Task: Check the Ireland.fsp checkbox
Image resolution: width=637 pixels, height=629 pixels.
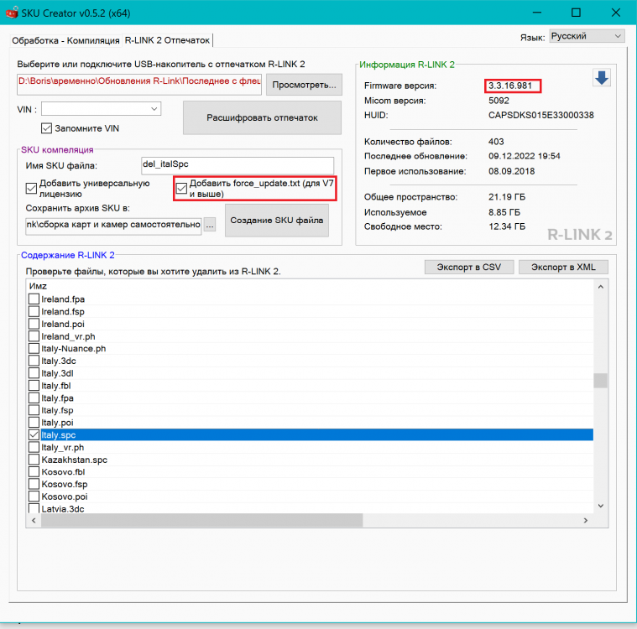Action: (x=34, y=311)
